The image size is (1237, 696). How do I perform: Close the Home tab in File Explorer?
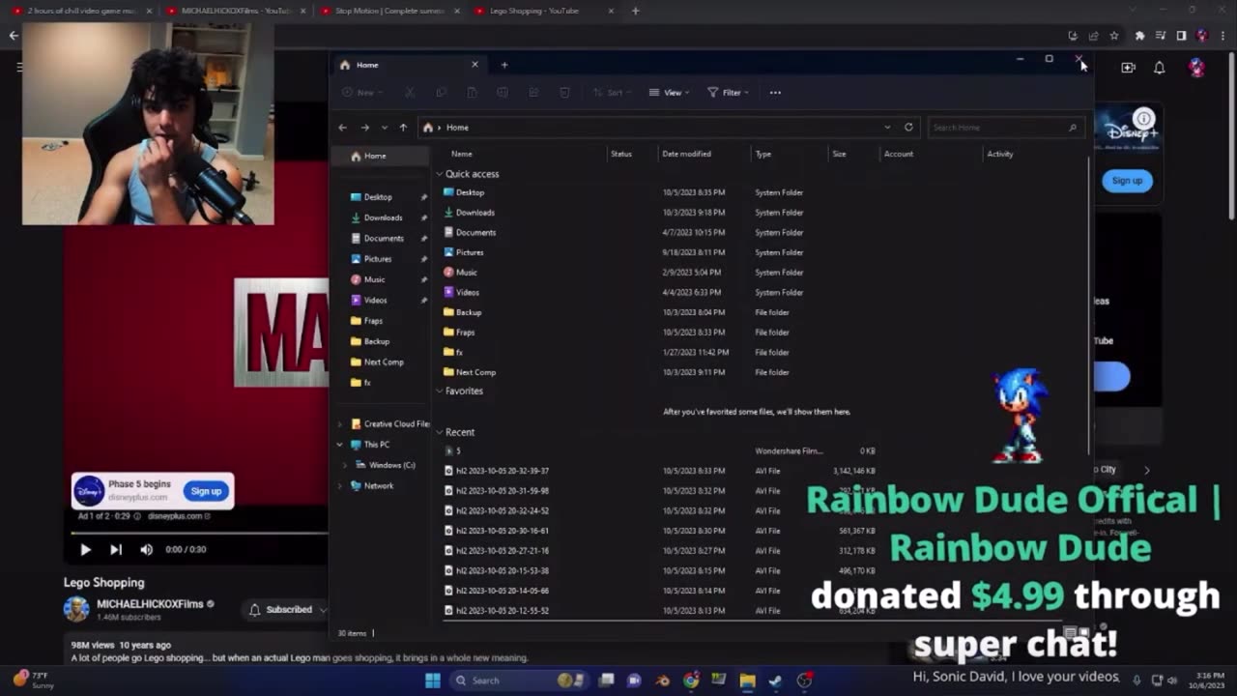(475, 65)
